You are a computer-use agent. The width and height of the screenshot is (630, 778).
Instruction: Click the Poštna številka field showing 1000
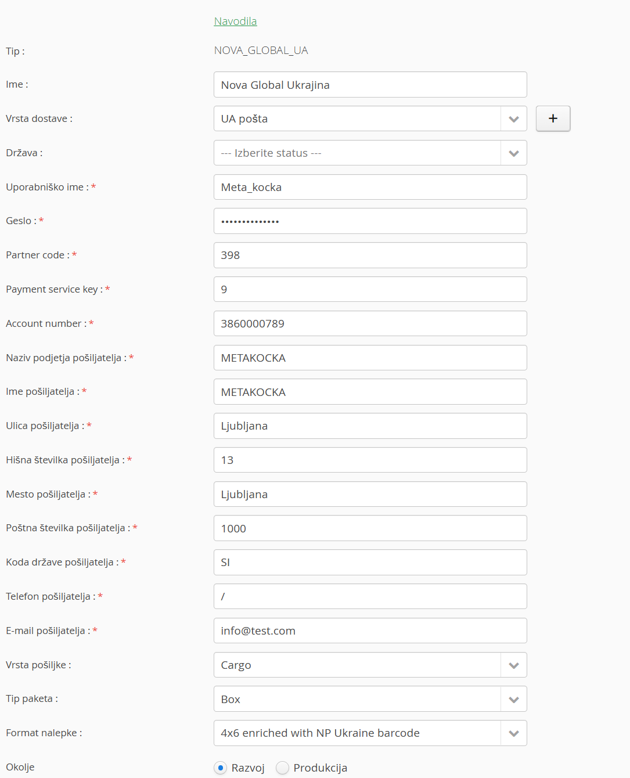[x=370, y=528]
